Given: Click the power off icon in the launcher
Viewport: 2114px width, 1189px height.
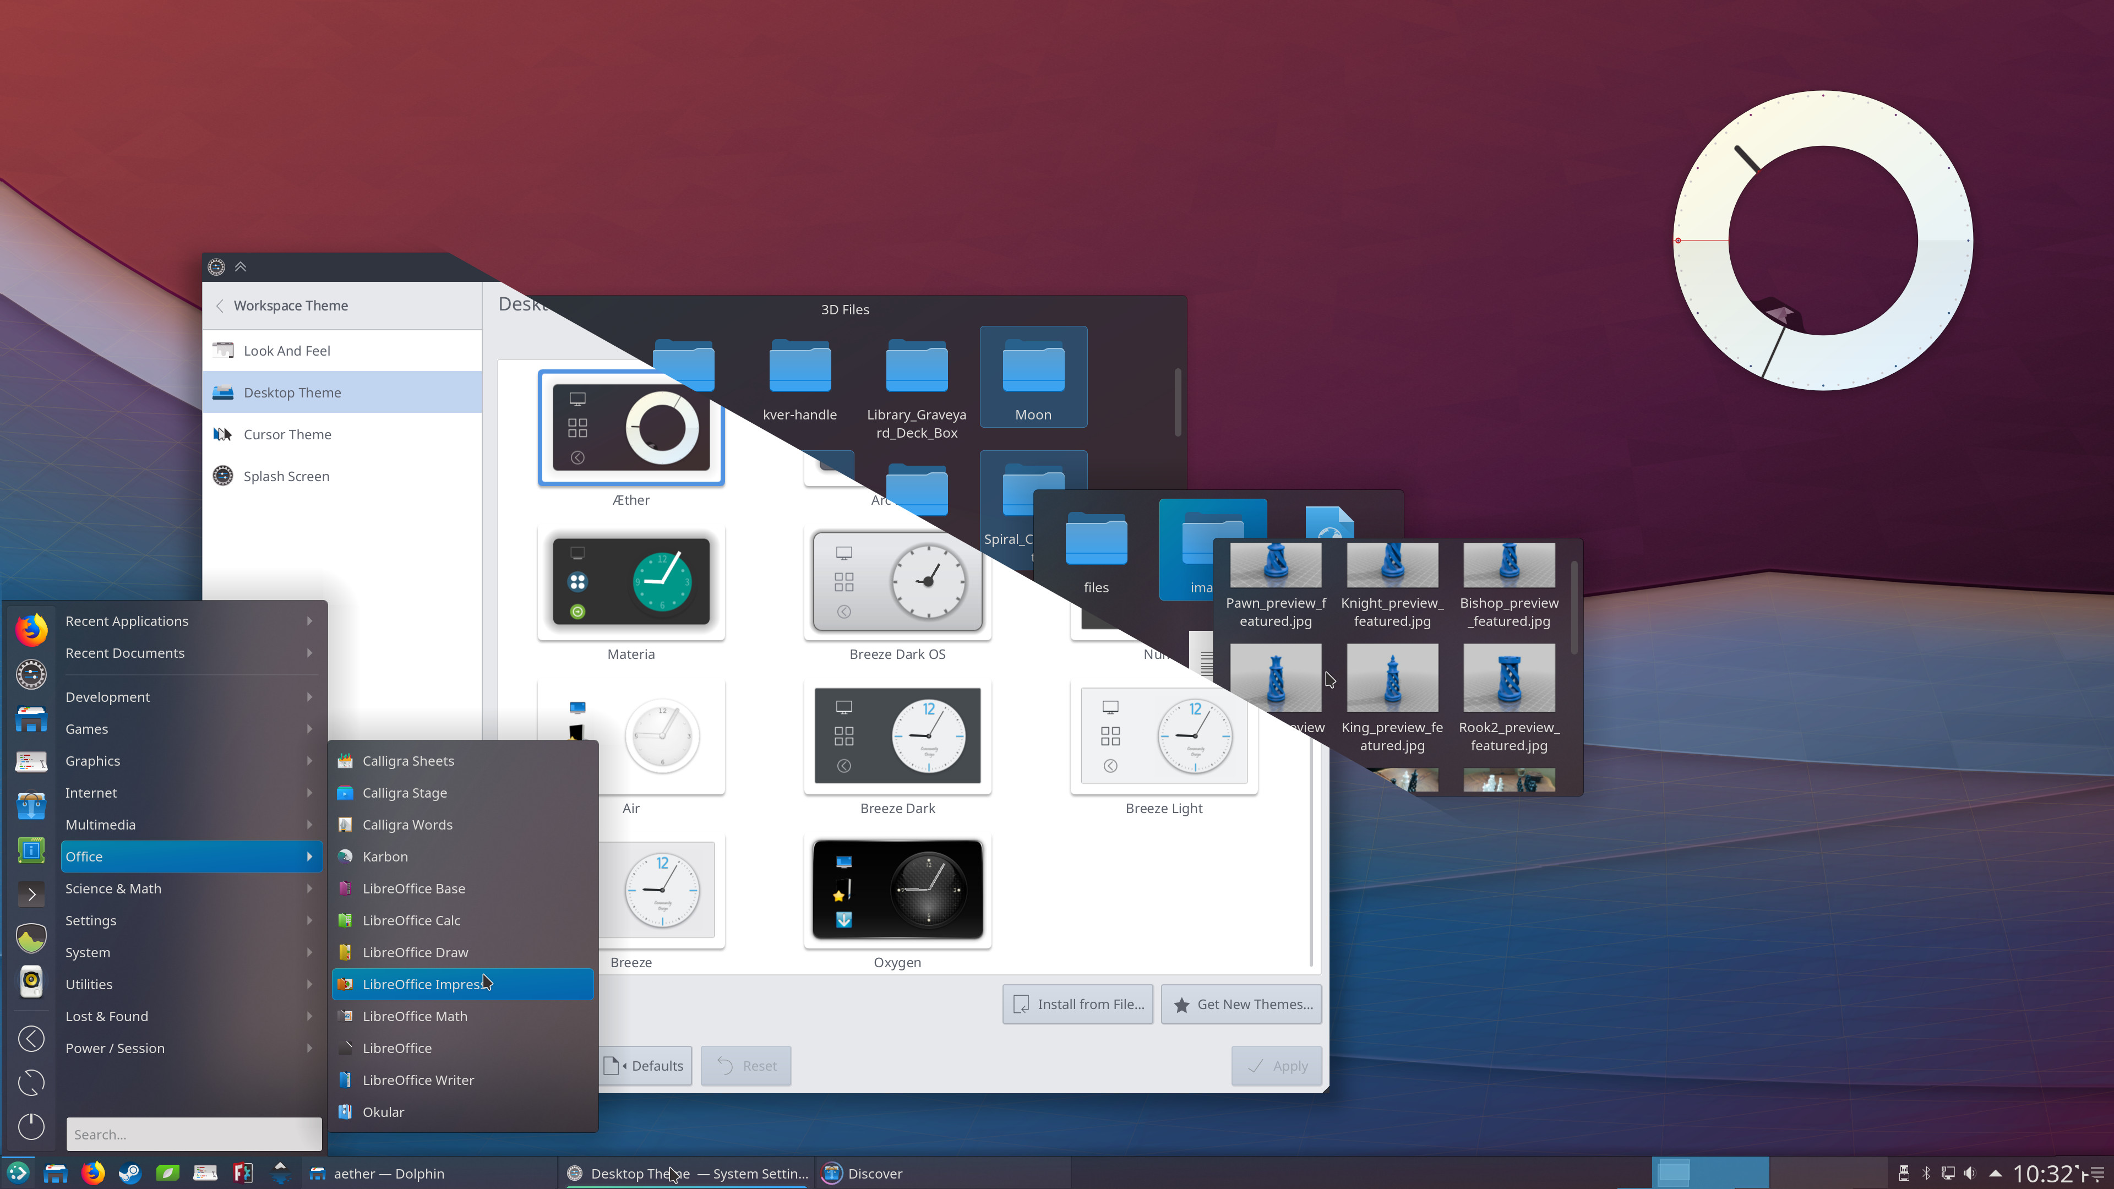Looking at the screenshot, I should (x=31, y=1126).
